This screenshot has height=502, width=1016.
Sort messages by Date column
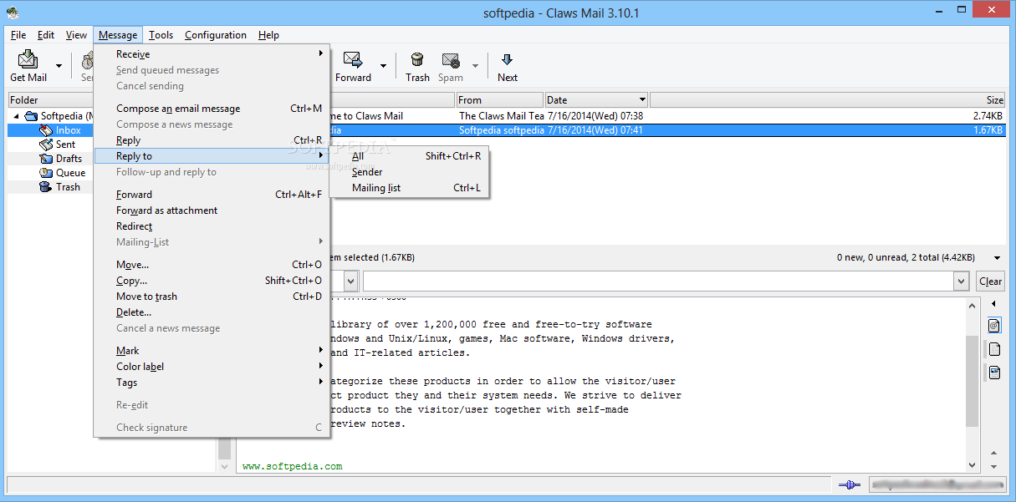pos(596,100)
